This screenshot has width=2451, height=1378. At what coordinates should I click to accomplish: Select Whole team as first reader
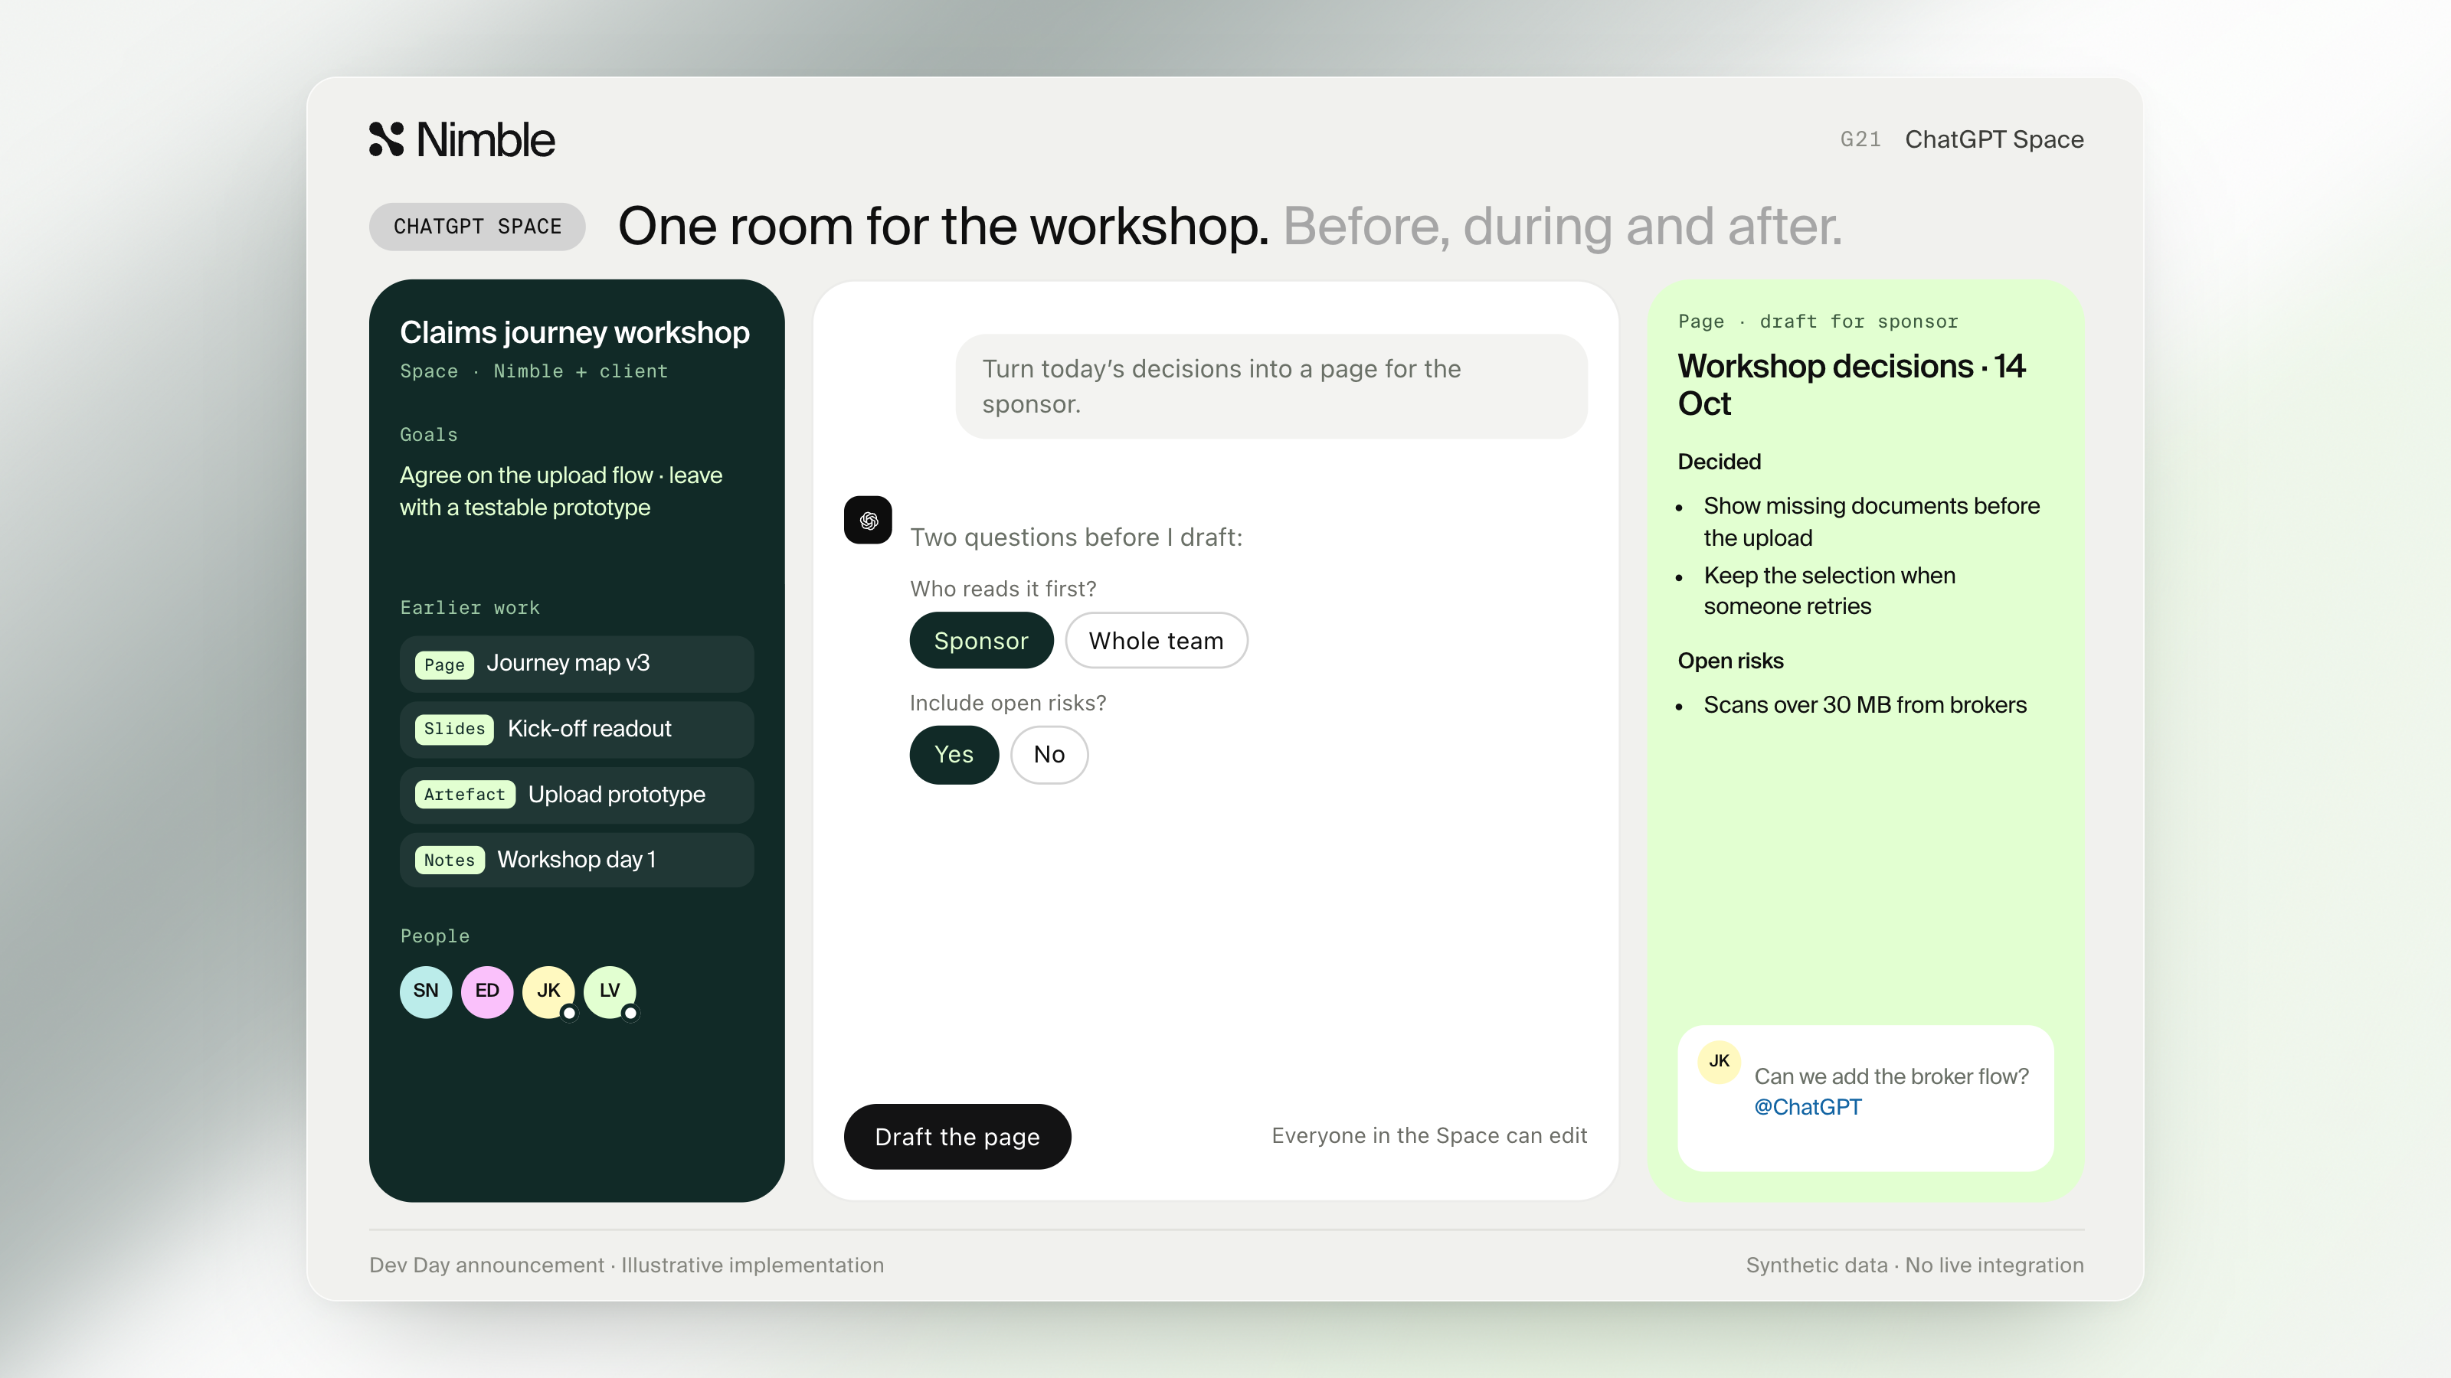pos(1156,641)
